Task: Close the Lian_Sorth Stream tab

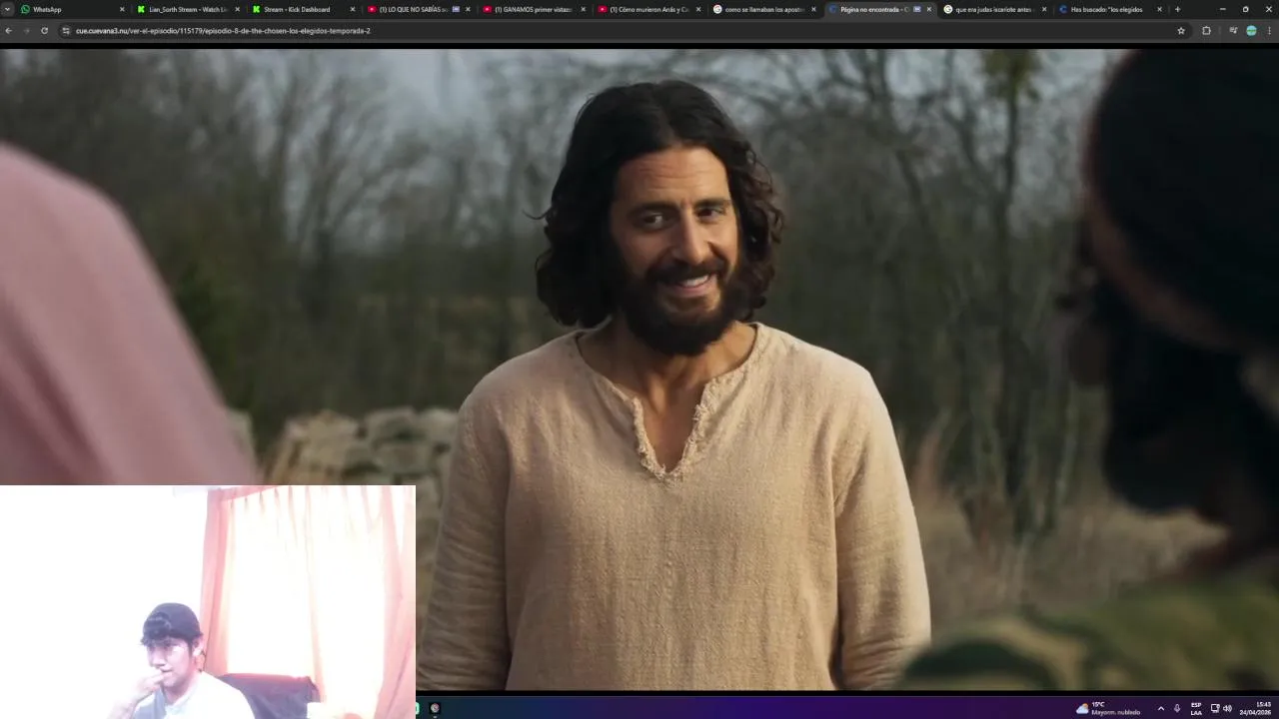Action: coord(237,9)
